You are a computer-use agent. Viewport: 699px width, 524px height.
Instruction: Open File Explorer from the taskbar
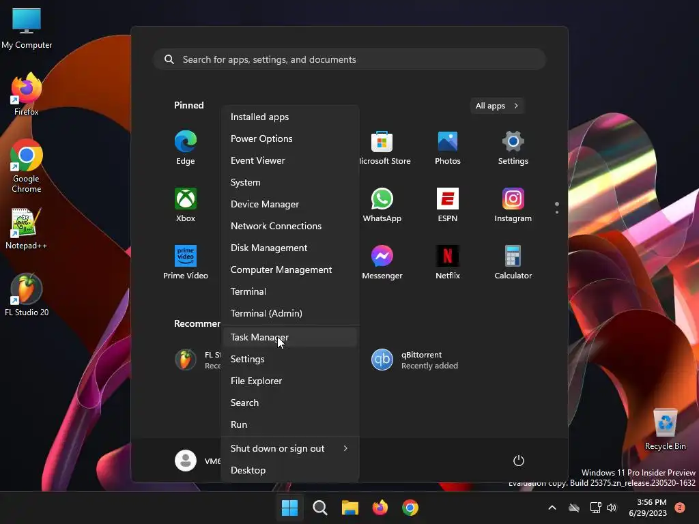(x=350, y=508)
